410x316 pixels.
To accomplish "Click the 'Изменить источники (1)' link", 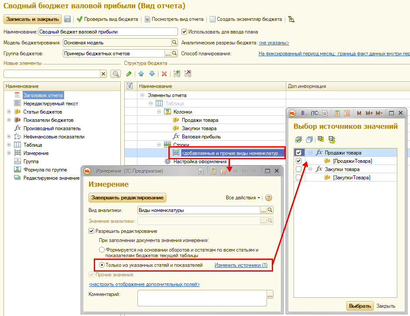I will pyautogui.click(x=241, y=265).
